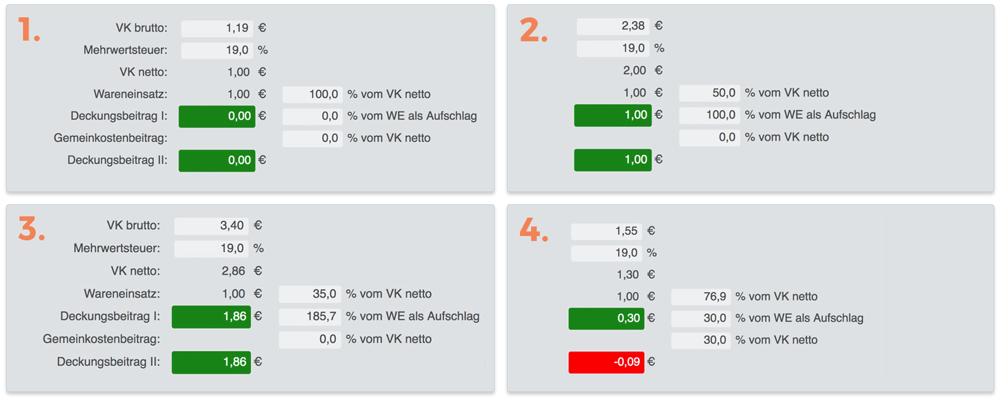Click Mehrwertsteuer field in calculator 3
The image size is (1006, 400).
(211, 248)
